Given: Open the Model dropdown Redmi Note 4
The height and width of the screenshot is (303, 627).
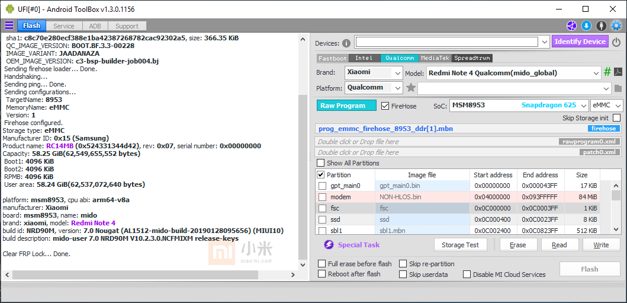Looking at the screenshot, I should pyautogui.click(x=513, y=73).
